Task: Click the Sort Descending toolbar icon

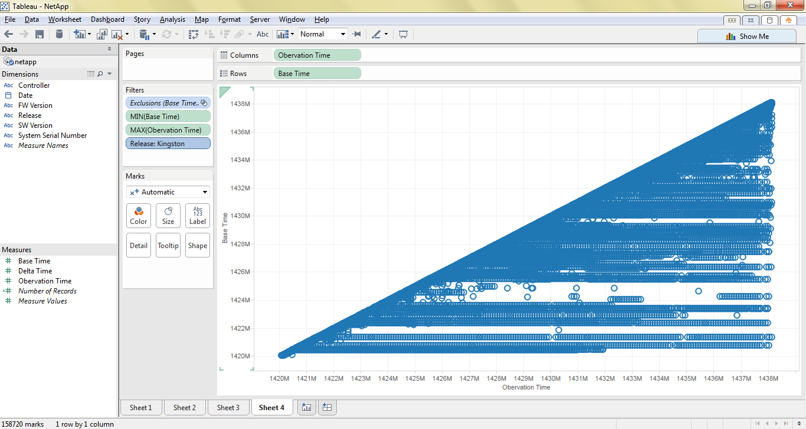Action: pos(224,34)
